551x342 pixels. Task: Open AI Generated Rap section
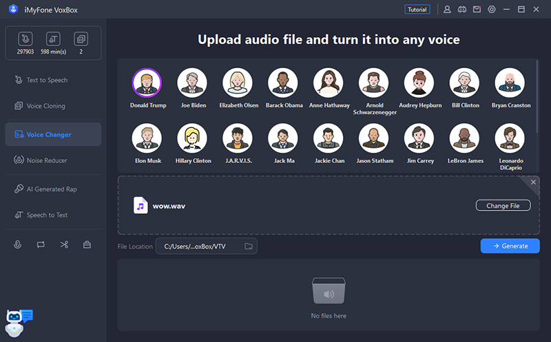53,189
